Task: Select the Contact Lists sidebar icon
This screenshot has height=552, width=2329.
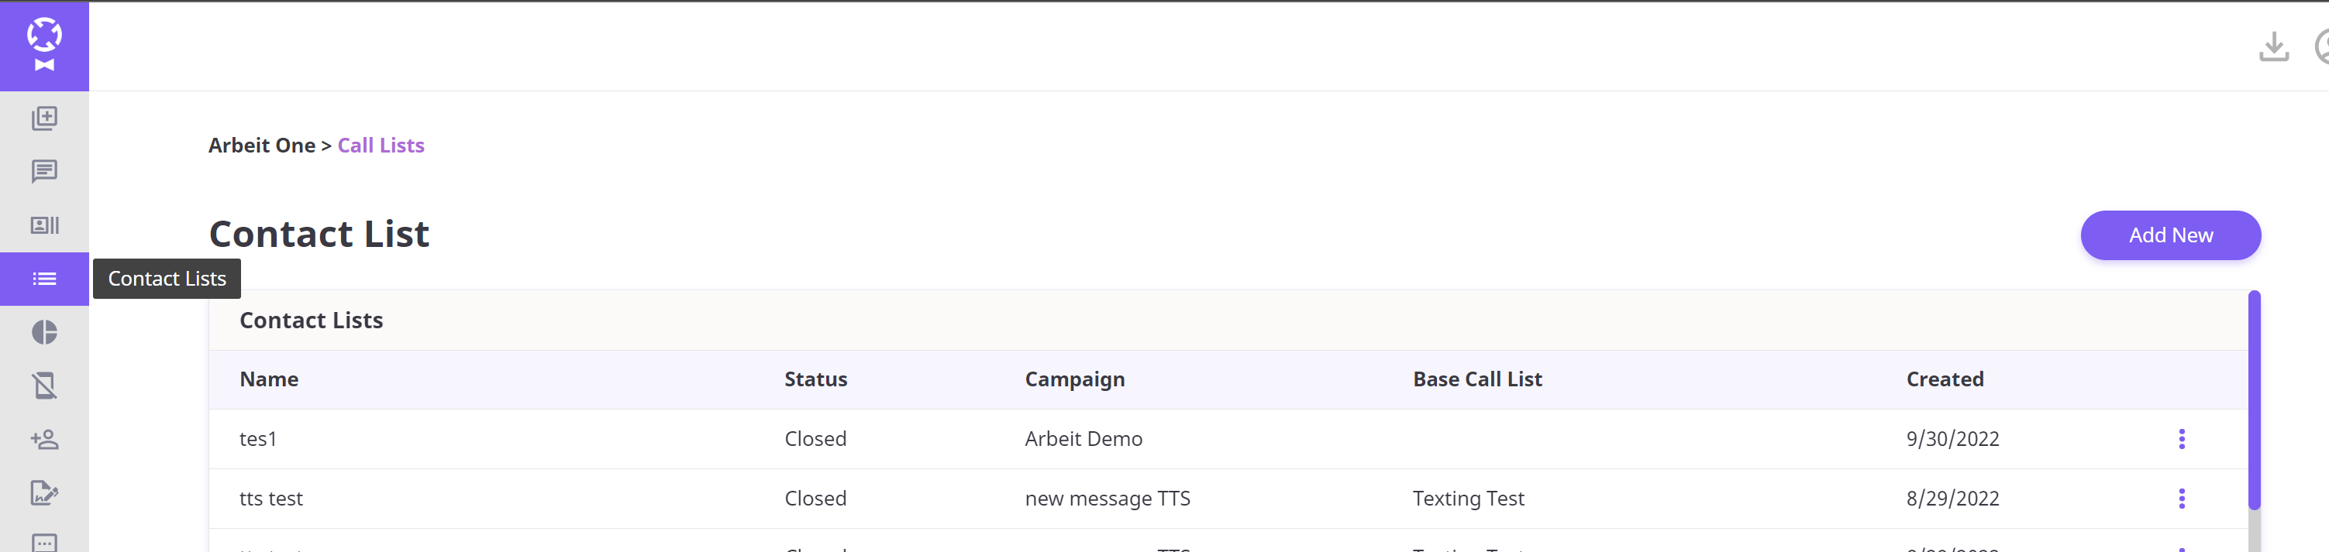Action: click(x=44, y=279)
